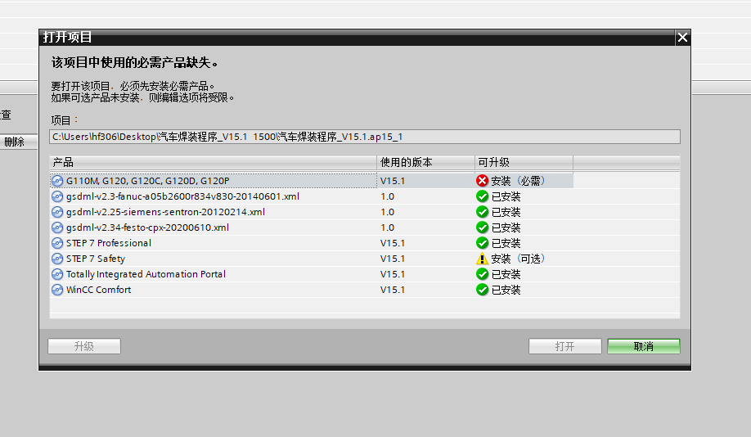Click the STEP 7 Professional product icon

pyautogui.click(x=57, y=243)
